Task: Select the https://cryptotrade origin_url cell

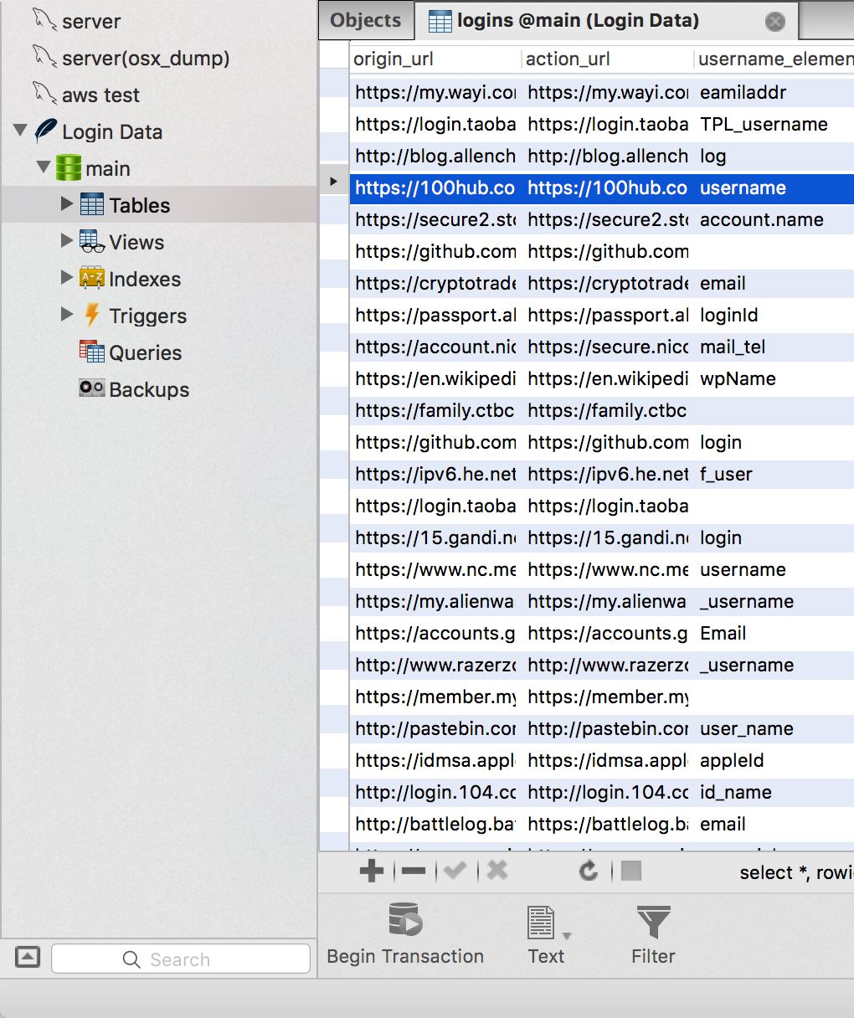Action: click(435, 283)
